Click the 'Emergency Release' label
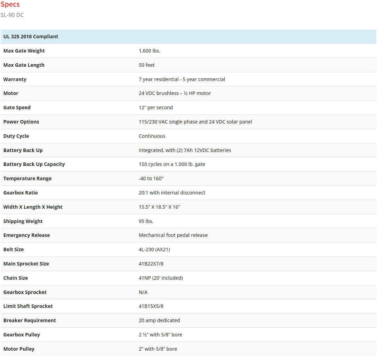Screen dimensions: 377x358 pyautogui.click(x=26, y=235)
